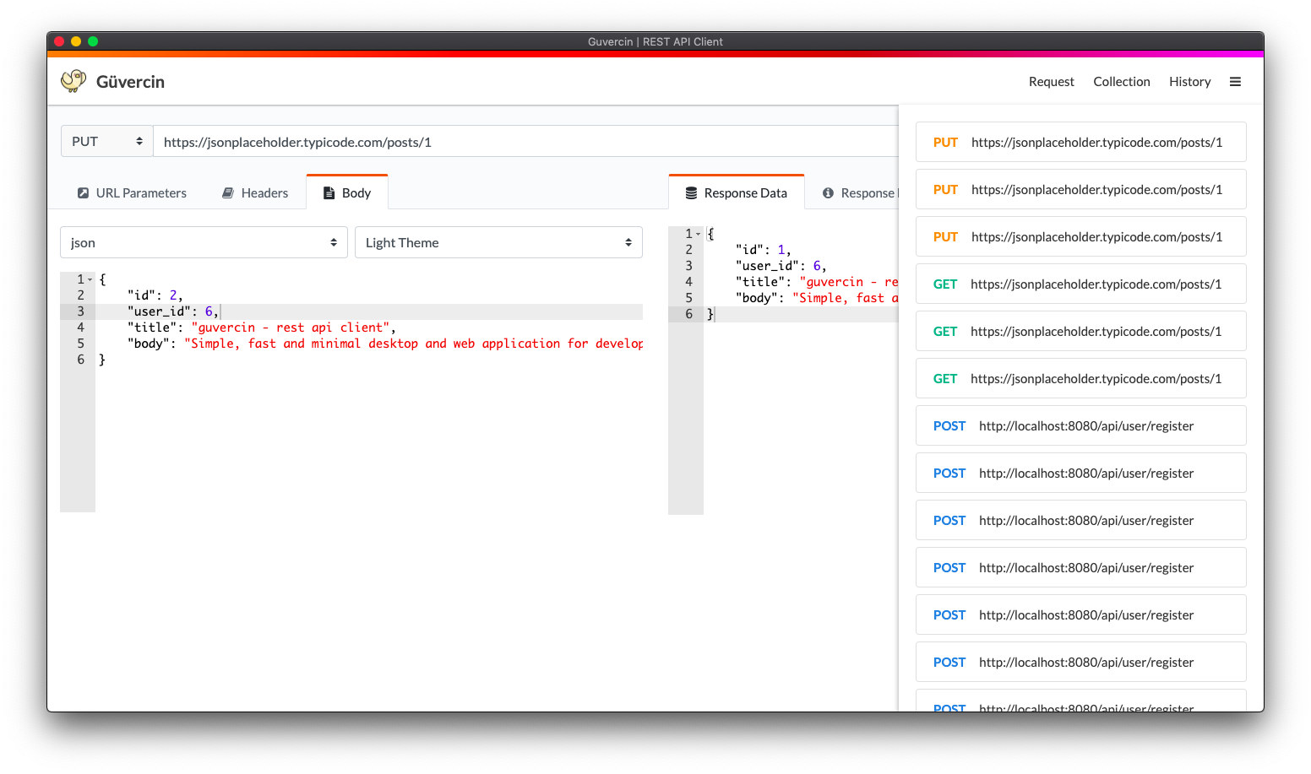The image size is (1311, 774).
Task: Click the response "body" line text
Action: tap(817, 298)
